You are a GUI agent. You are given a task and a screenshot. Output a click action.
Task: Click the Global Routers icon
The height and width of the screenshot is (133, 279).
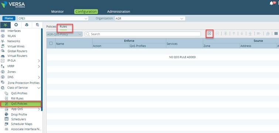point(3,51)
